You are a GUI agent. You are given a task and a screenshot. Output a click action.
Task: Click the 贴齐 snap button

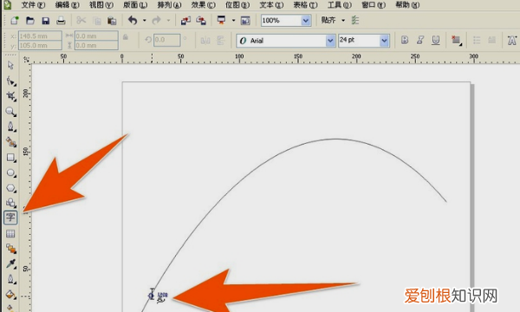(x=328, y=20)
